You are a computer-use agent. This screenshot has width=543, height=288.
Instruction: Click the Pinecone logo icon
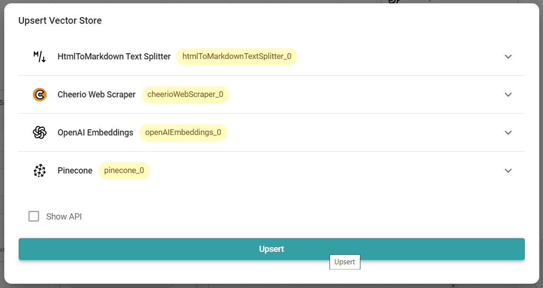(39, 171)
